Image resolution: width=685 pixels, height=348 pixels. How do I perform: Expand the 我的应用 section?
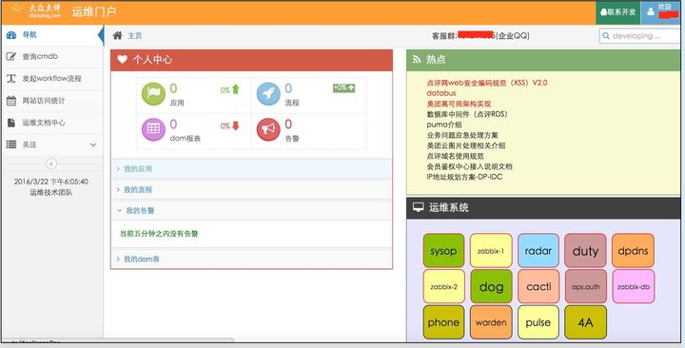pyautogui.click(x=251, y=169)
